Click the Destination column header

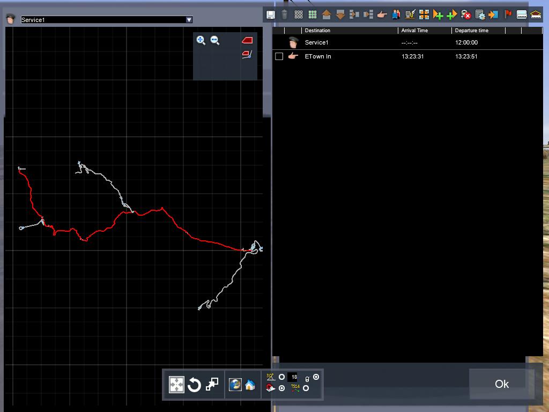(350, 31)
